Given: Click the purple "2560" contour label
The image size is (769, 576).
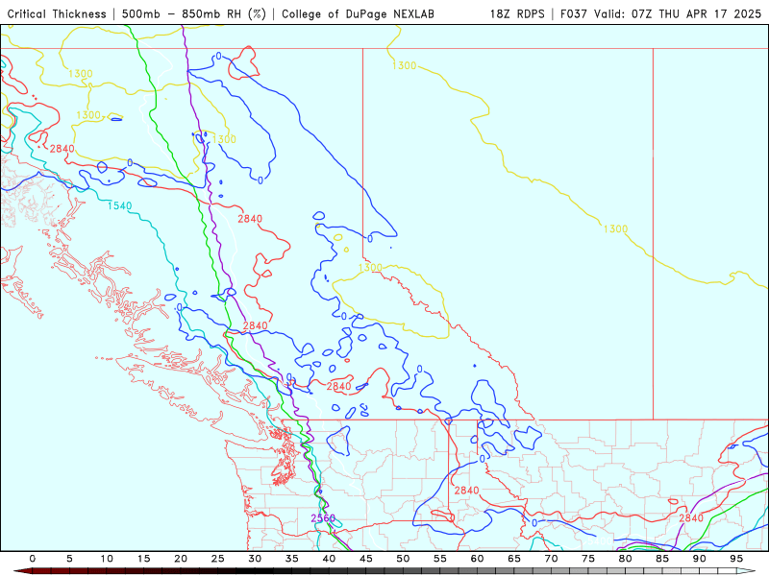Looking at the screenshot, I should (323, 517).
